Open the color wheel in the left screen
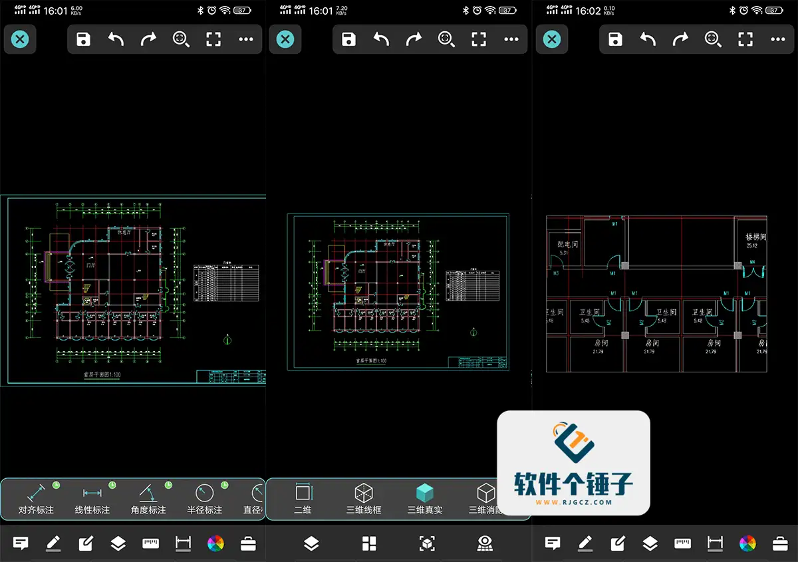Screen dimensions: 798x562 [x=215, y=543]
